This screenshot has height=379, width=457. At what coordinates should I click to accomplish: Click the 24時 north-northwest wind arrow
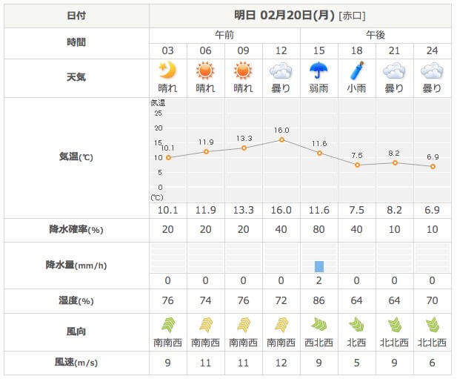click(433, 324)
